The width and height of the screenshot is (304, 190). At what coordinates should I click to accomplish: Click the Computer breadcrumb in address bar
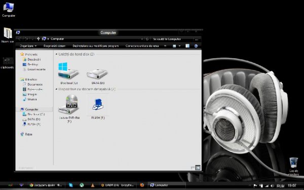(57, 39)
